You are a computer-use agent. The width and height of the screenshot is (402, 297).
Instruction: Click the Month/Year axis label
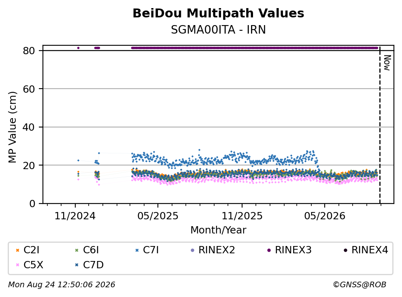(x=218, y=230)
